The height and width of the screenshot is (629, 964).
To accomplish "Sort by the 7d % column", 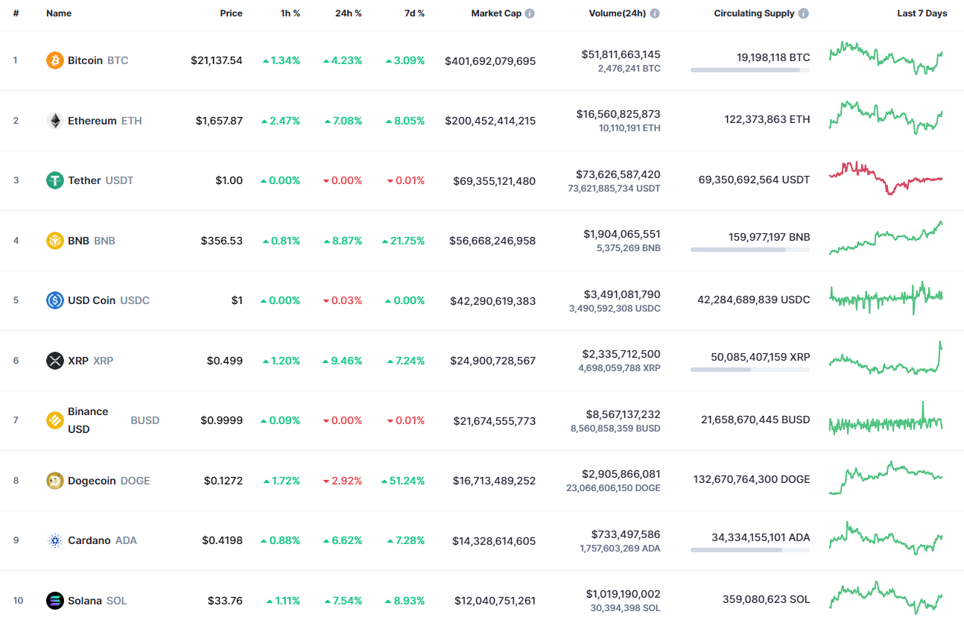I will 413,13.
